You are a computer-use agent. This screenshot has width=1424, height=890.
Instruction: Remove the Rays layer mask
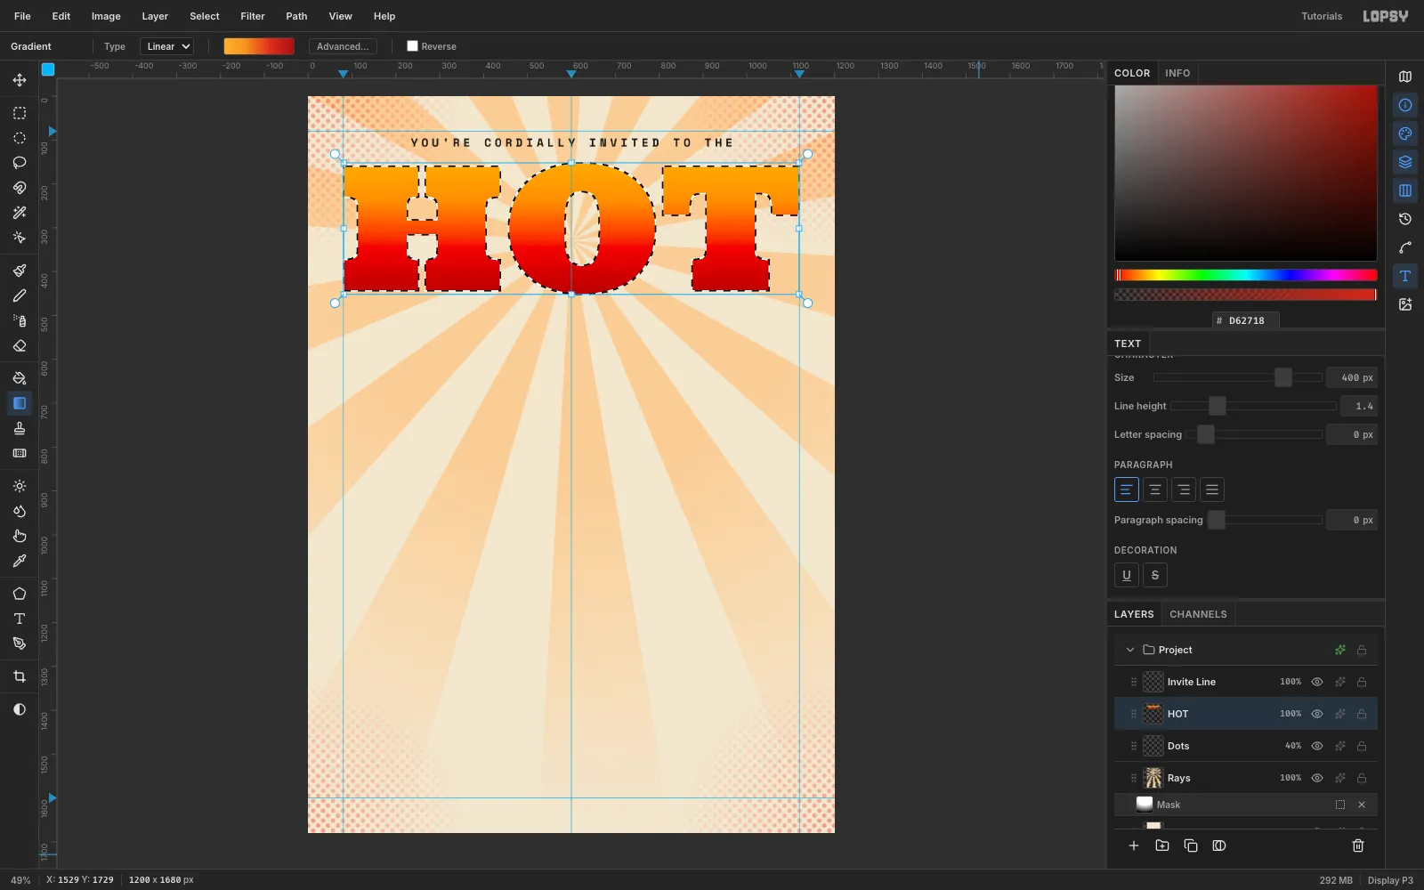pos(1362,805)
